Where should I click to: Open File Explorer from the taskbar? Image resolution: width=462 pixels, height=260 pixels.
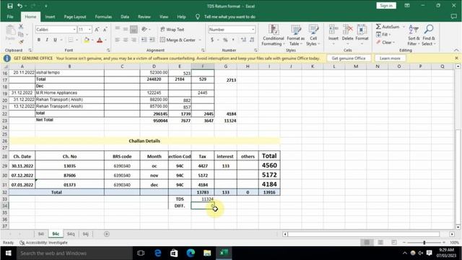pos(207,253)
